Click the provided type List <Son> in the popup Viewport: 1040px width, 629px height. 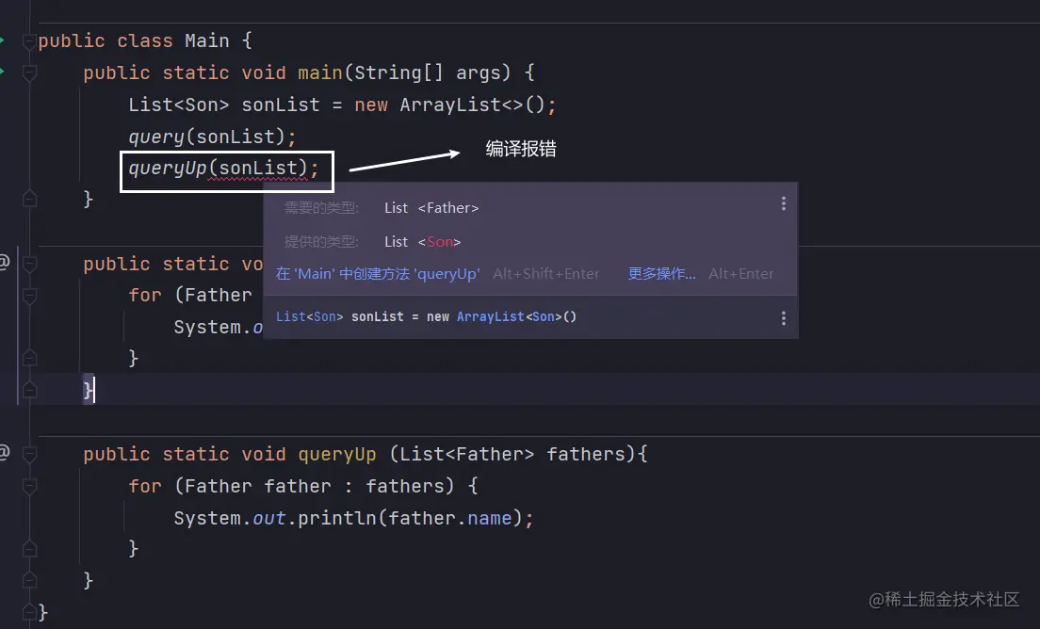tap(422, 242)
